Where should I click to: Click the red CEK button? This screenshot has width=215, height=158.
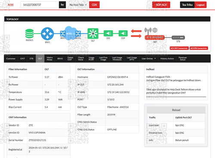pyautogui.click(x=94, y=5)
